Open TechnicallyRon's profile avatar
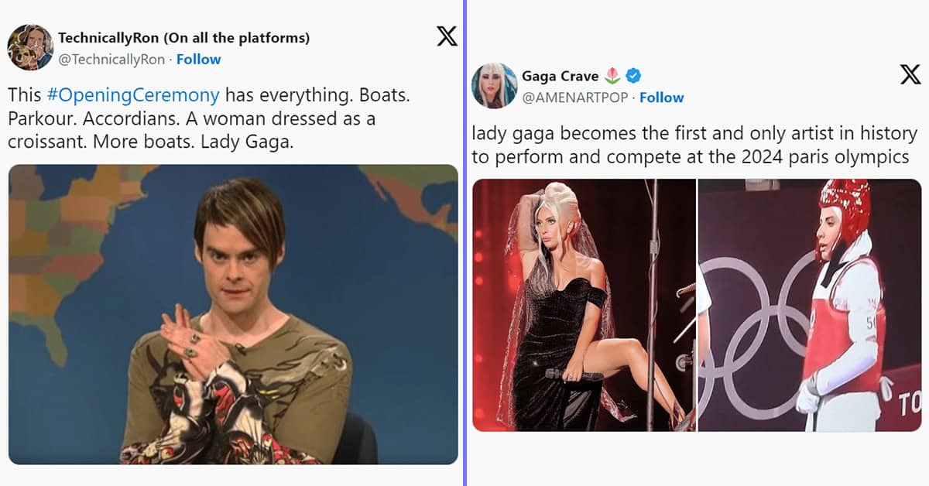 pos(30,47)
